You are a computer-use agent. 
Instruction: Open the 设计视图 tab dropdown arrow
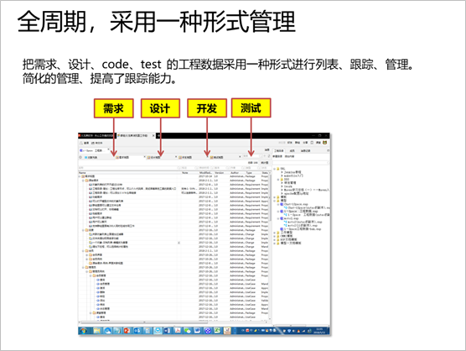pos(176,156)
